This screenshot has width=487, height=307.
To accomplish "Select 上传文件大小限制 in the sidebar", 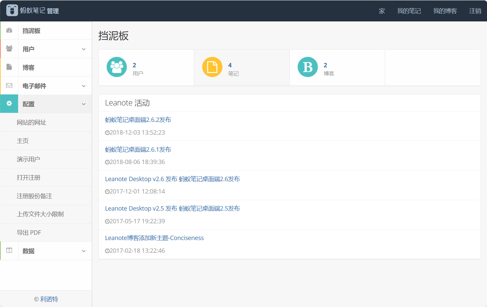I will [40, 214].
